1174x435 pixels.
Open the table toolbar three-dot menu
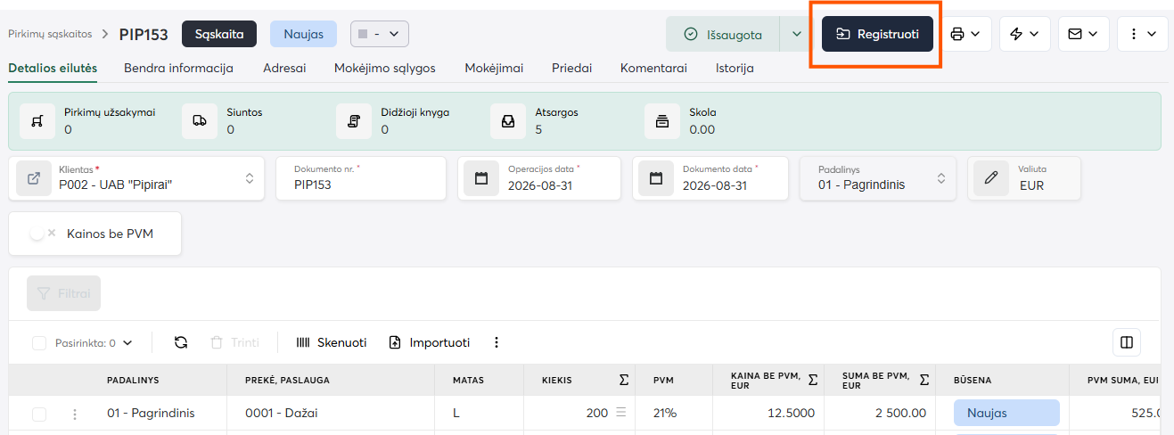point(497,342)
